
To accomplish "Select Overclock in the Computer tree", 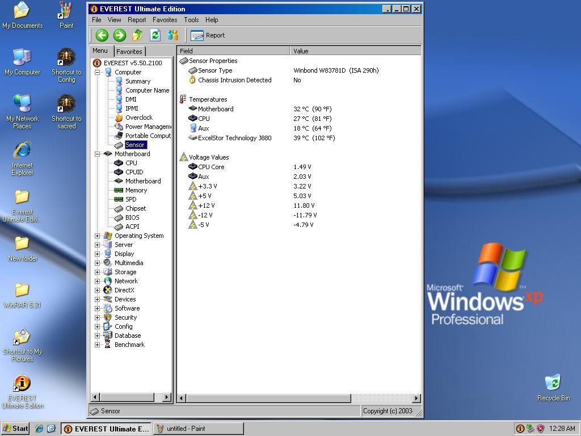I will [138, 118].
